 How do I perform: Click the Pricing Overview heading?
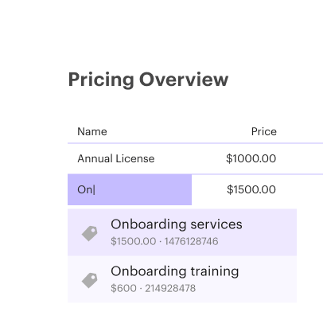148,80
